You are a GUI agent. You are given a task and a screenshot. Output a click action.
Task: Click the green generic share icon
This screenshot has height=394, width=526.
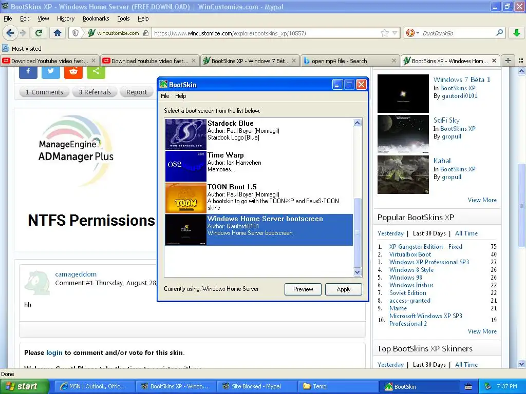(96, 72)
